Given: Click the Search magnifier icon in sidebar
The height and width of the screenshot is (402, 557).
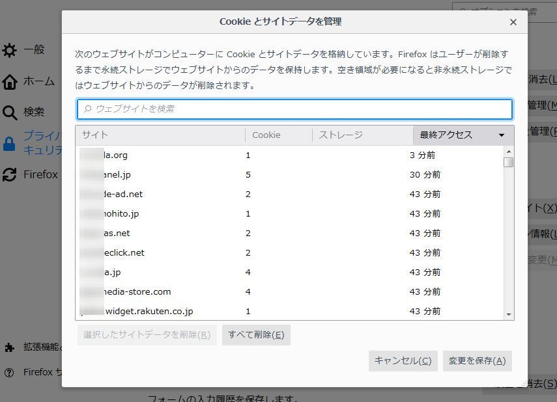Looking at the screenshot, I should tap(10, 113).
